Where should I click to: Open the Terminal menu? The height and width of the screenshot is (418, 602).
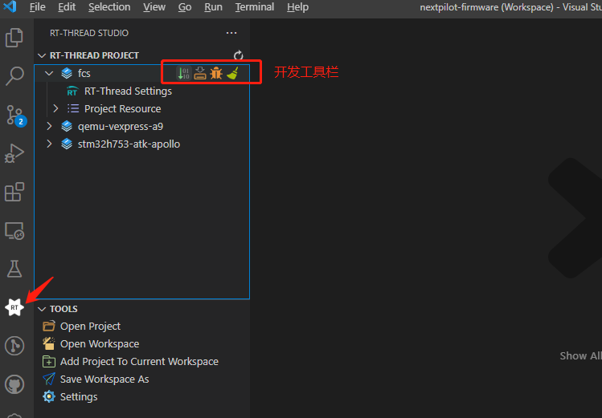[x=255, y=7]
